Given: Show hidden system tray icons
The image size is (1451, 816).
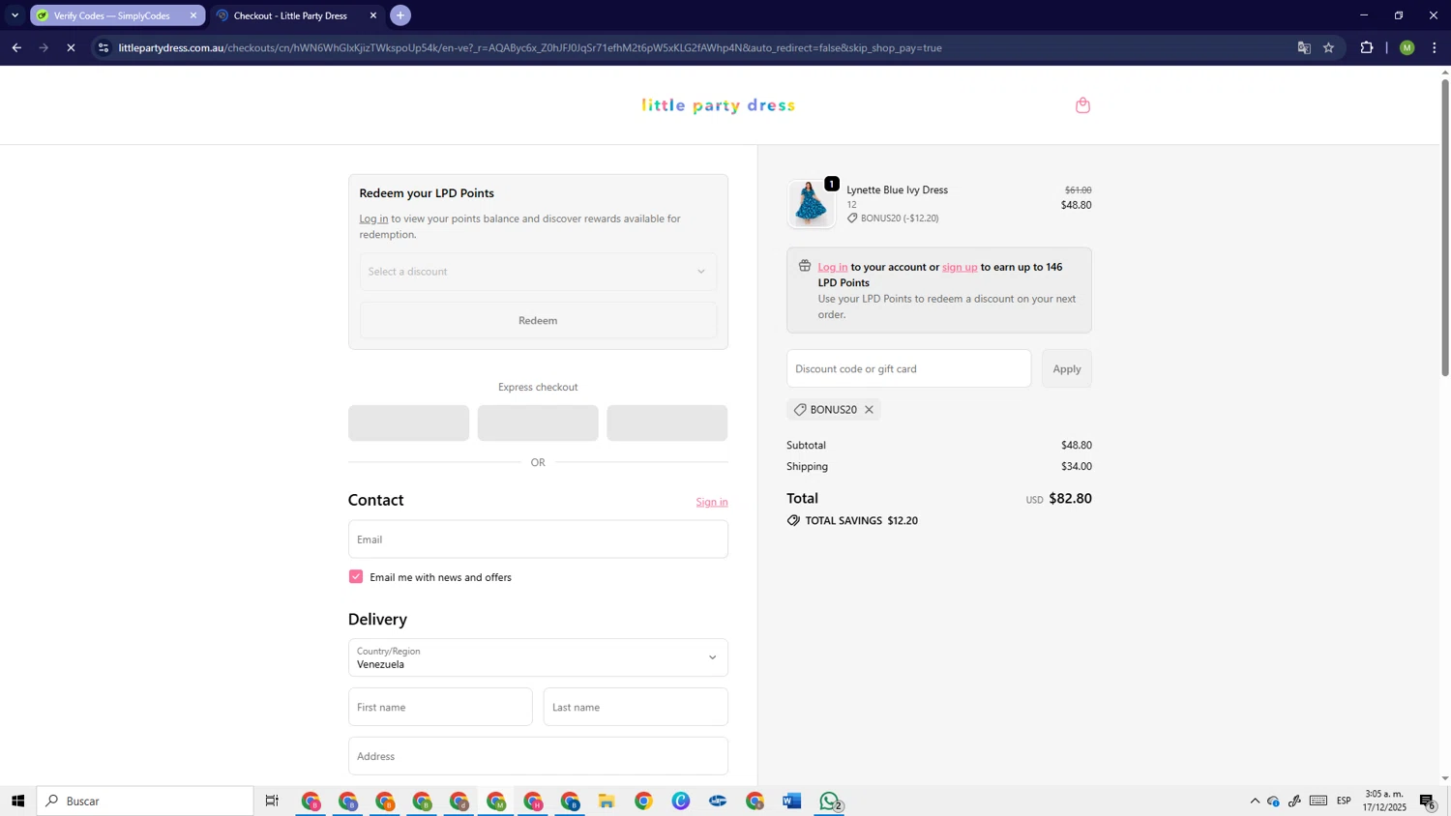Looking at the screenshot, I should (x=1255, y=801).
